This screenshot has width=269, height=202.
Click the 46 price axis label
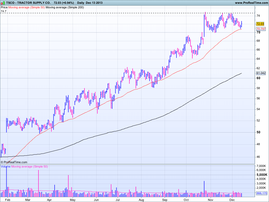(258, 157)
